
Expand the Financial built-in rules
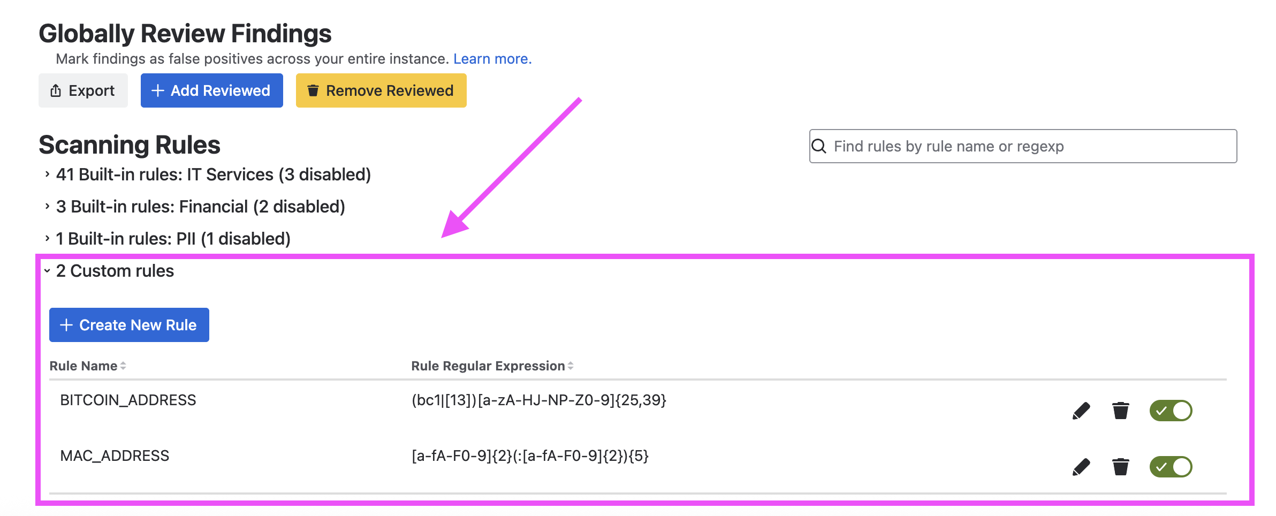(48, 207)
